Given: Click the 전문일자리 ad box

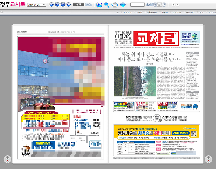Looking at the screenshot, I should point(189,107).
